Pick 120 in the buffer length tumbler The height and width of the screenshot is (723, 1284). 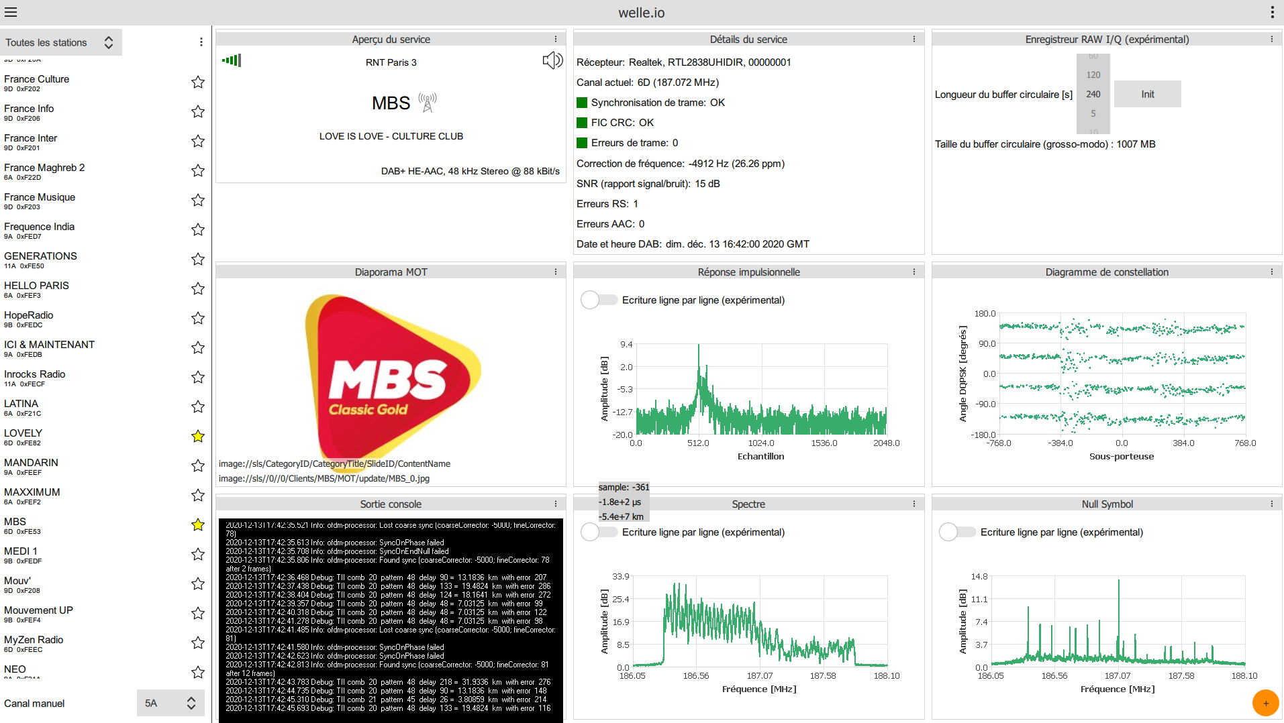click(x=1093, y=75)
